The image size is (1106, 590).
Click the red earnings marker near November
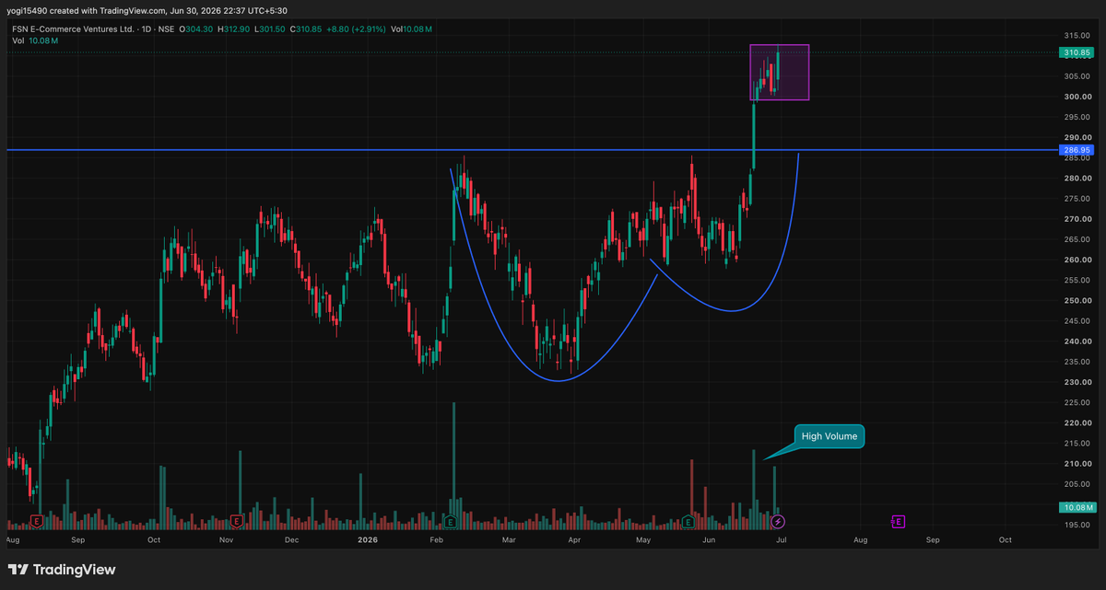(237, 521)
